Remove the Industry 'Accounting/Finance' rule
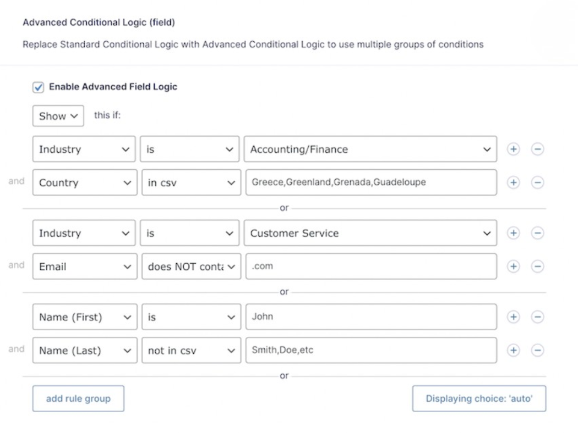 pos(538,149)
